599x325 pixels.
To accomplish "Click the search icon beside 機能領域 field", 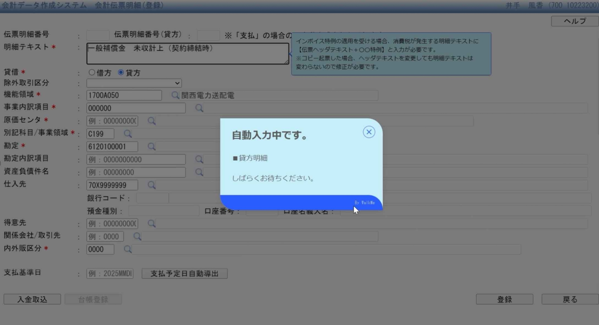I will 175,95.
